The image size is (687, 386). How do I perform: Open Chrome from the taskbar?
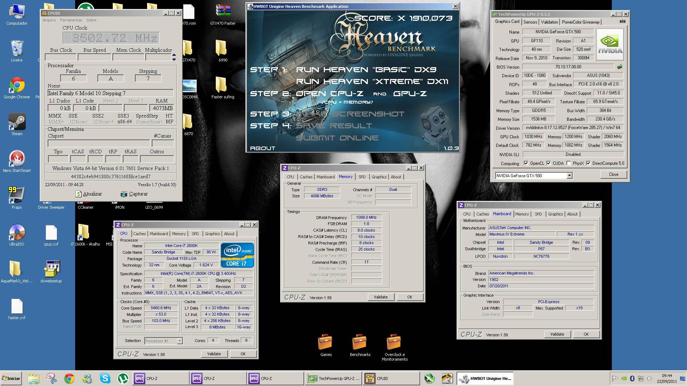coord(69,378)
